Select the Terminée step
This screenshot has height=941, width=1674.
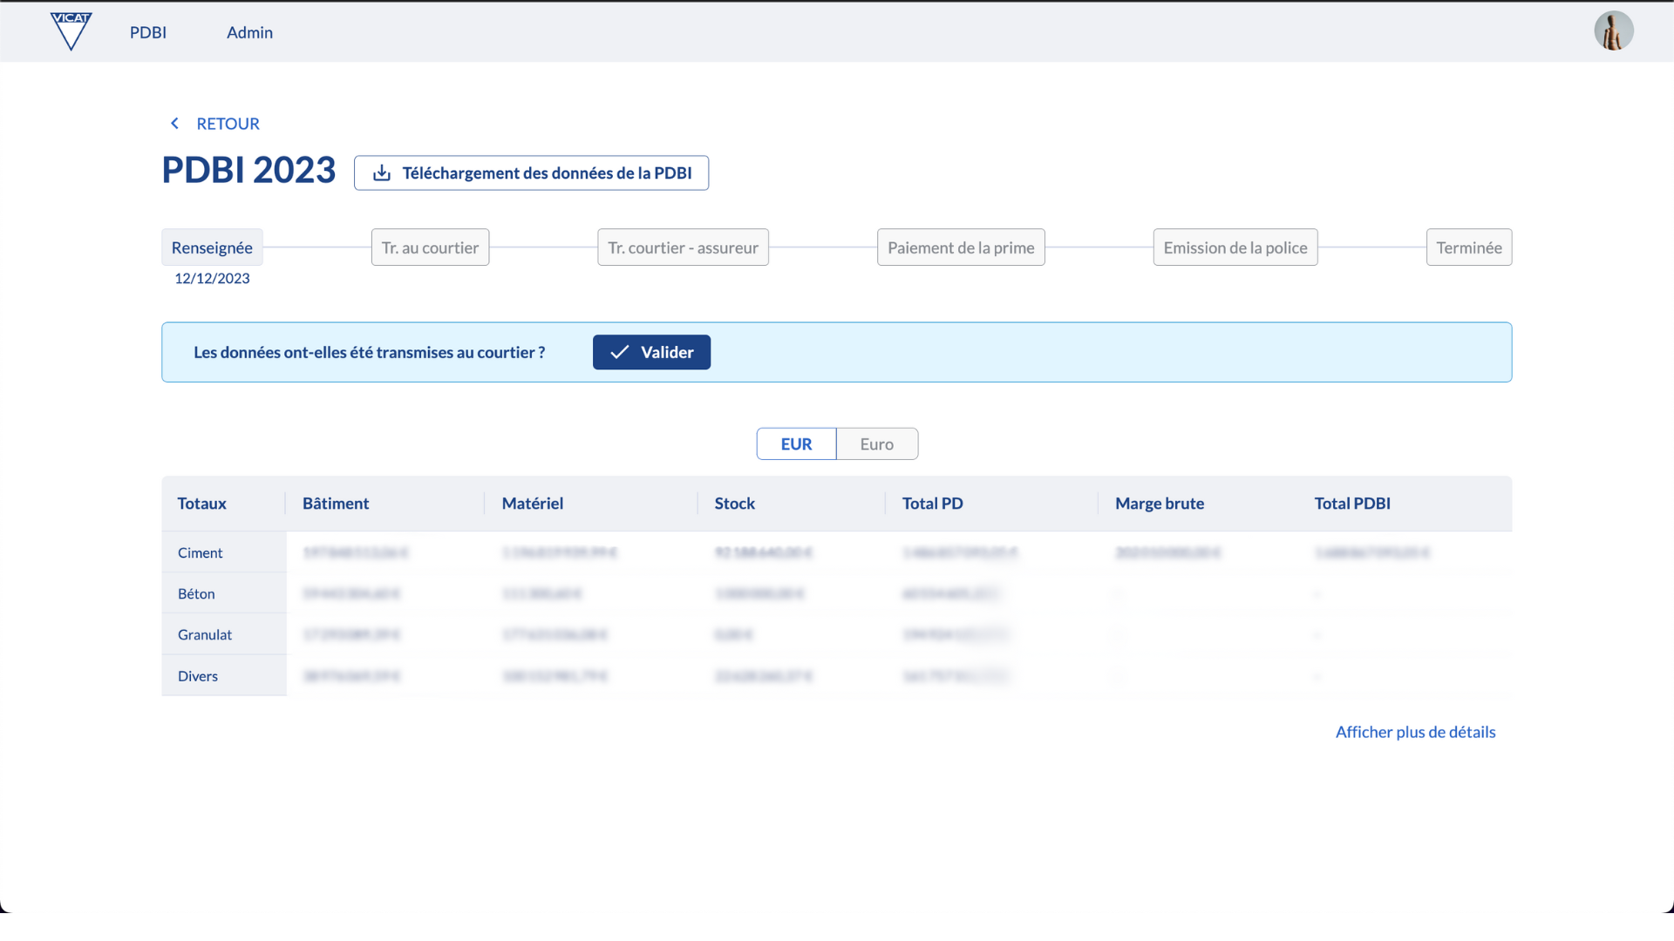(1468, 248)
